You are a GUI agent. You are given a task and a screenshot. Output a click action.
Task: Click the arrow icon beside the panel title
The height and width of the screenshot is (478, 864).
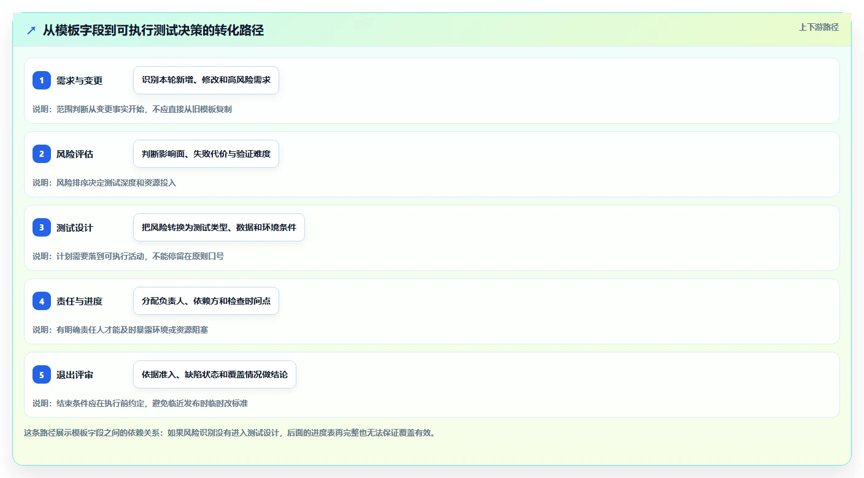[x=31, y=31]
